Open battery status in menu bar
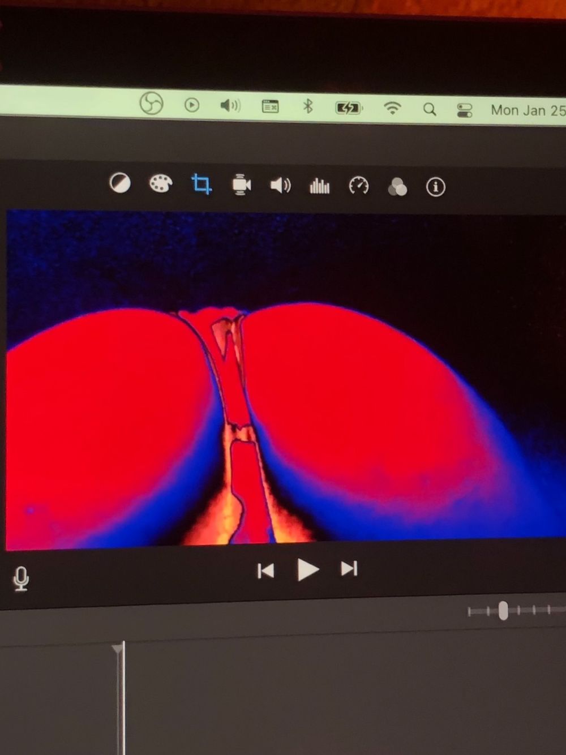 (348, 108)
